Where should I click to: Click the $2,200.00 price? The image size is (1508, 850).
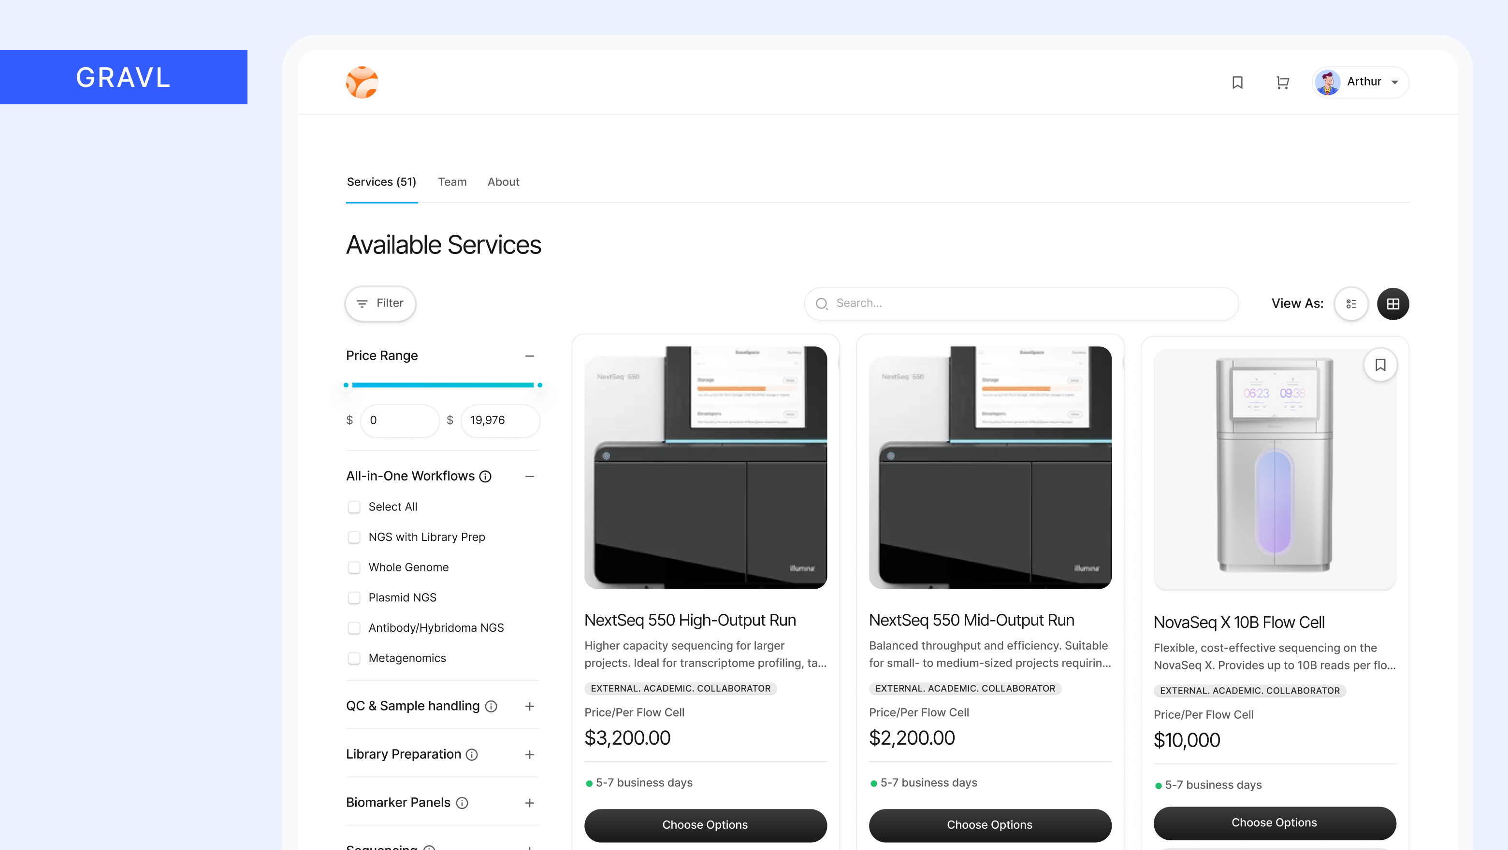coord(912,738)
